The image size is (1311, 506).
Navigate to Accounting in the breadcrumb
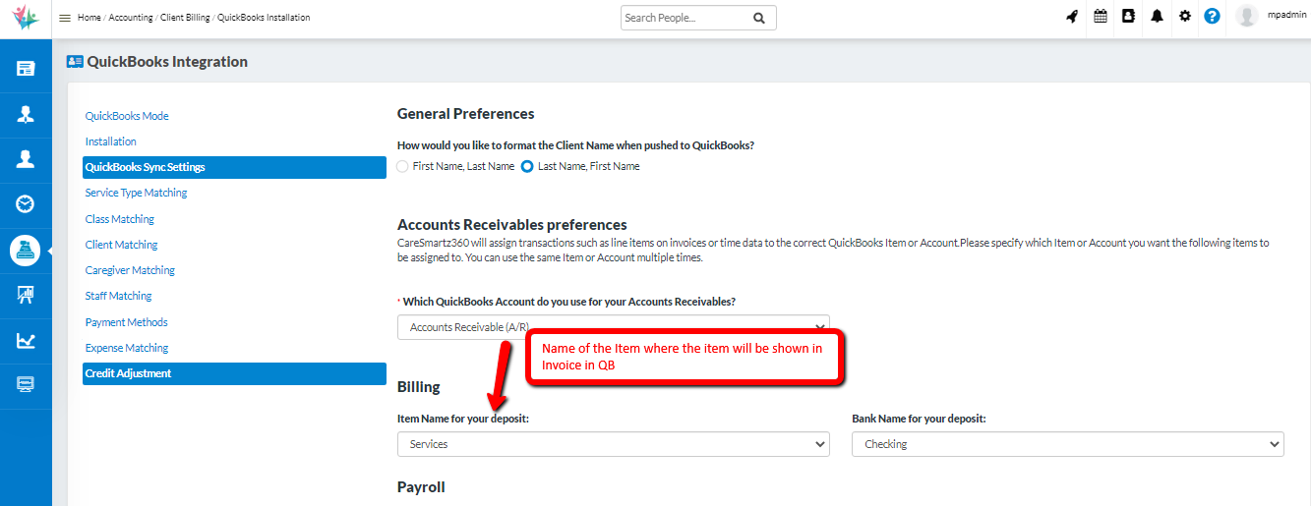(131, 18)
